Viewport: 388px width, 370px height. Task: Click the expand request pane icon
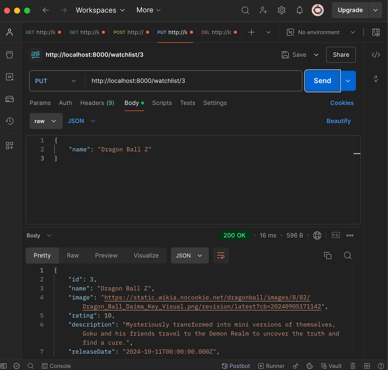click(x=376, y=79)
